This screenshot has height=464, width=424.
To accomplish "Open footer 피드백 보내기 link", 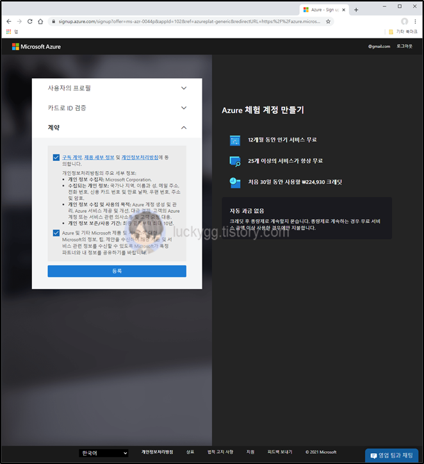I will [x=280, y=452].
